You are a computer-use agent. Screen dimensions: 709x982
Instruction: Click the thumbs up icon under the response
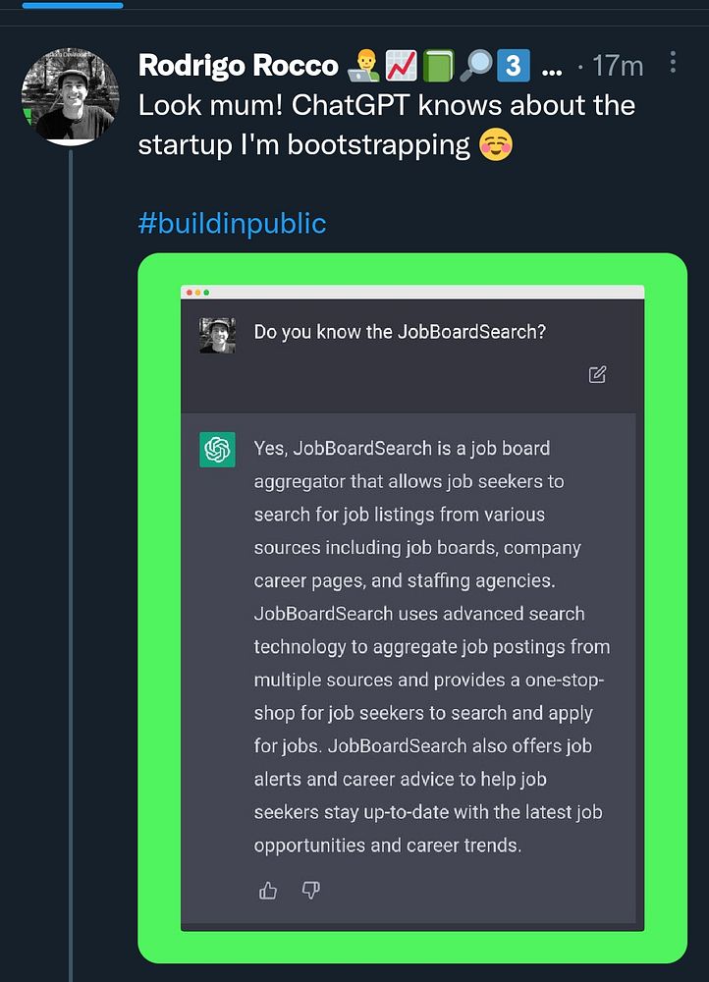click(x=268, y=891)
